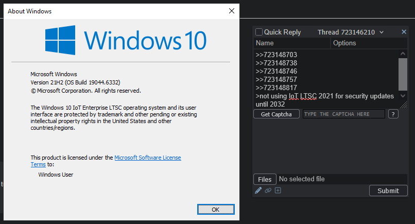
Task: Click the >>723148817 line in comment
Action: coord(276,88)
